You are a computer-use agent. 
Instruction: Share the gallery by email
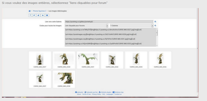[47, 15]
